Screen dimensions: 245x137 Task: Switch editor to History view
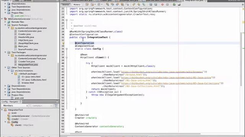(x=77, y=5)
